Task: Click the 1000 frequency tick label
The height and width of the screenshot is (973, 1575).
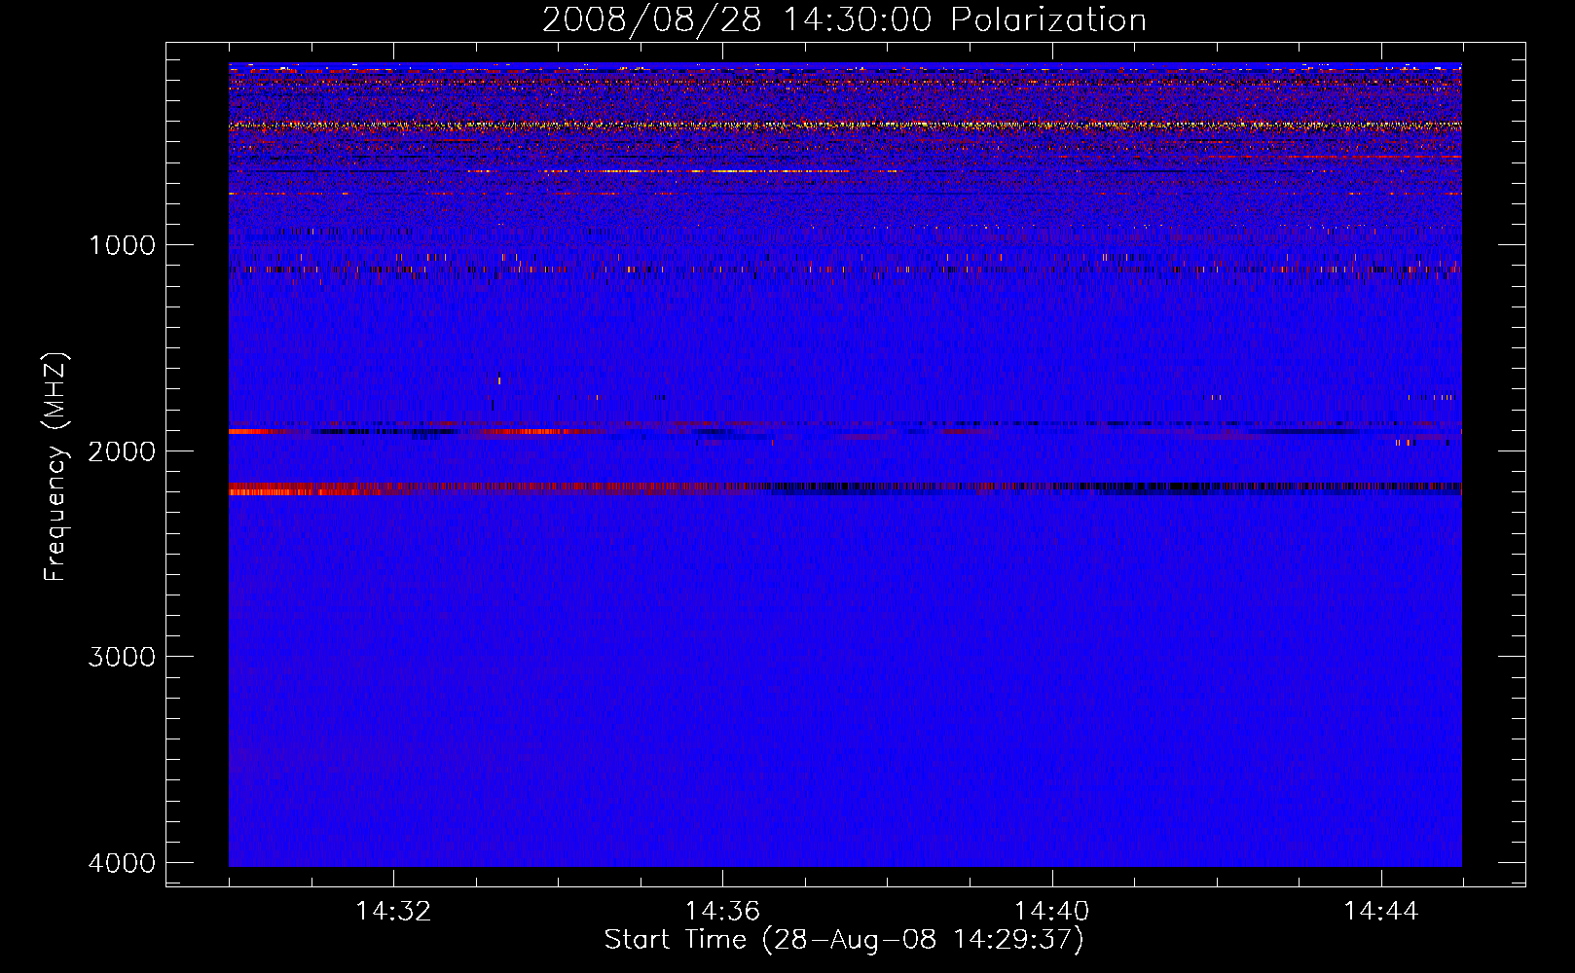Action: 122,245
